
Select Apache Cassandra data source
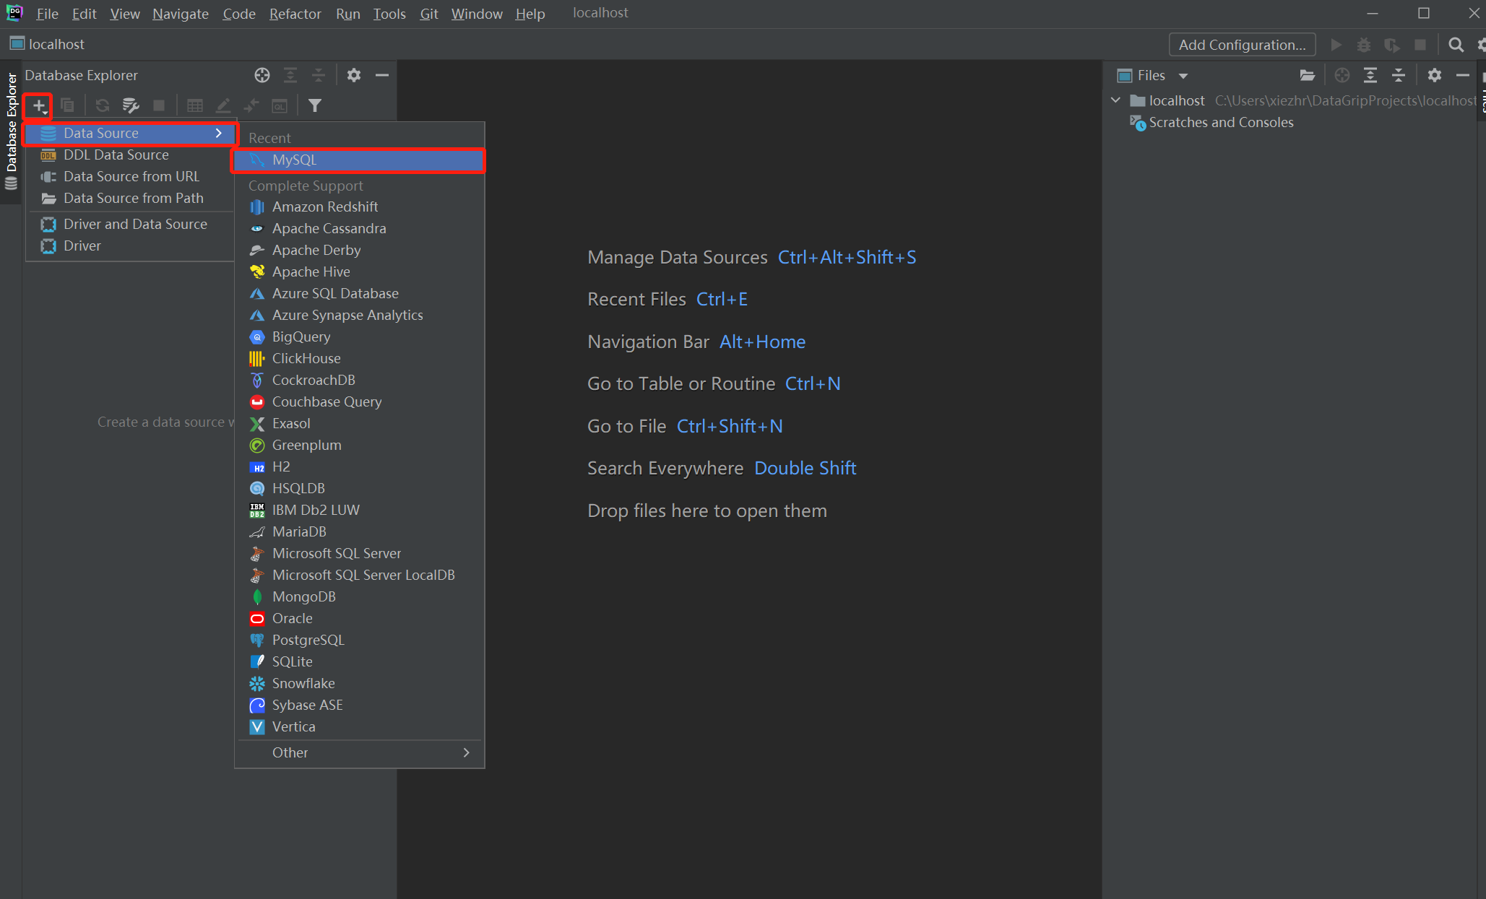click(x=359, y=228)
